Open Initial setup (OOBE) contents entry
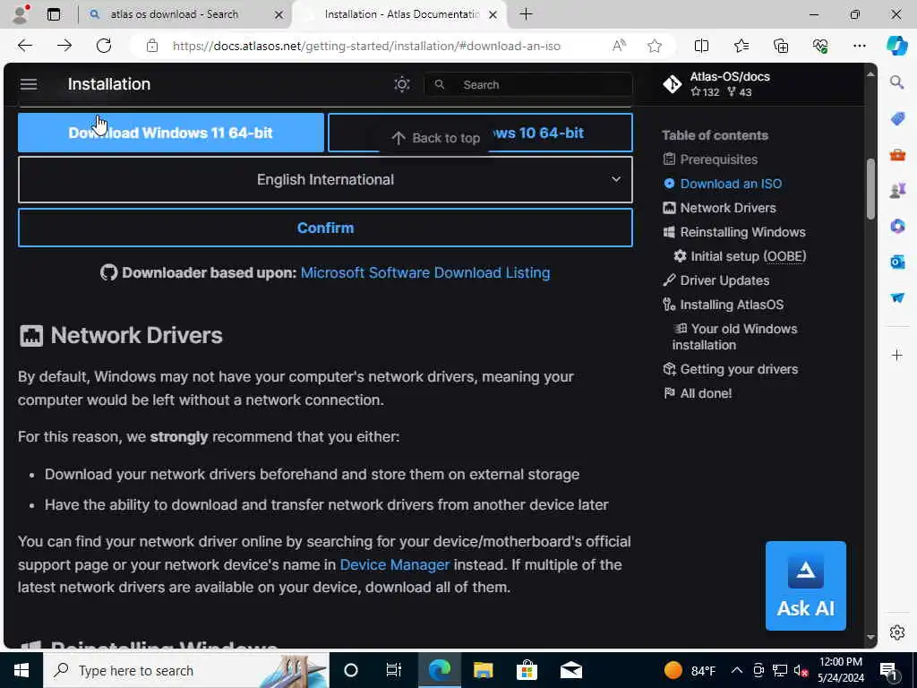This screenshot has width=917, height=688. pyautogui.click(x=748, y=256)
